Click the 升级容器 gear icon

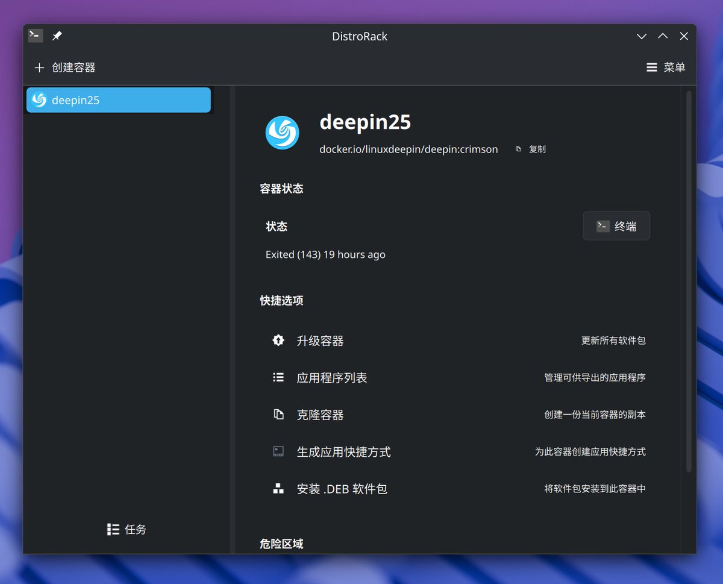(278, 341)
